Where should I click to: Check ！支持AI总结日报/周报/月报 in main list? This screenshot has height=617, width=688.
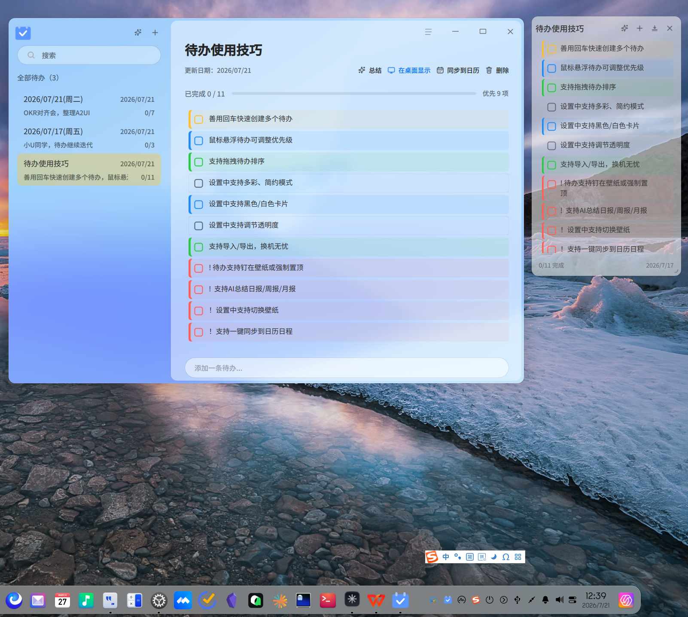198,290
